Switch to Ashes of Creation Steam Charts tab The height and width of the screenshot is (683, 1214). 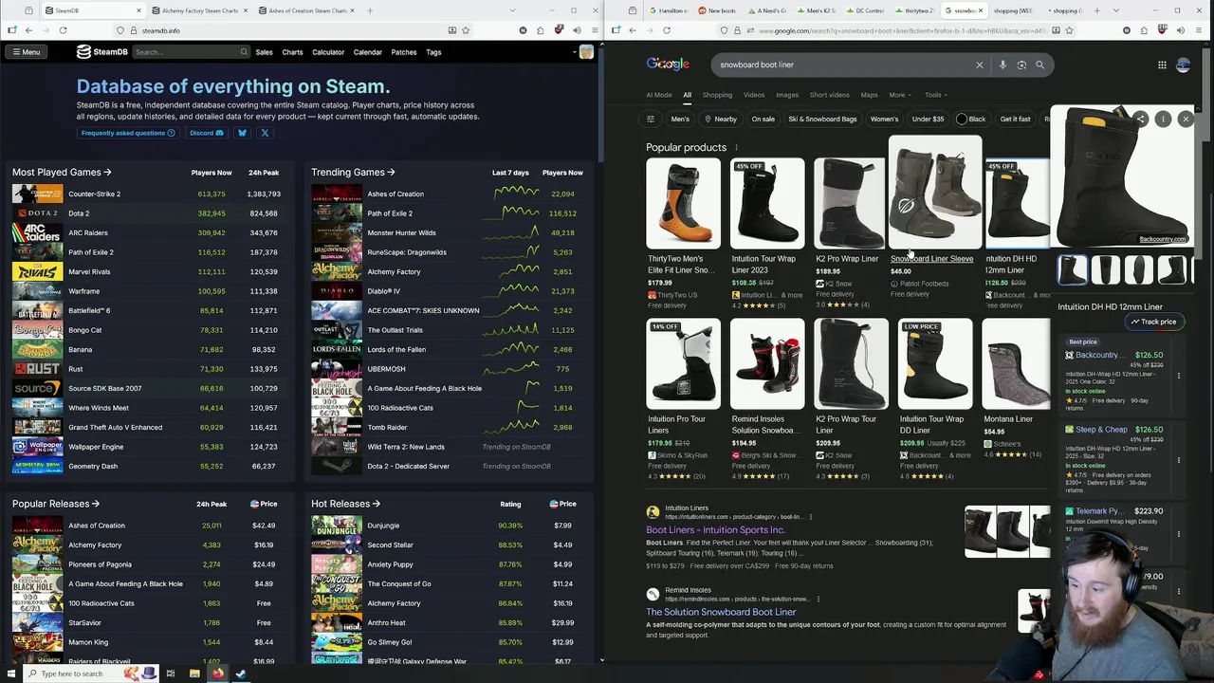pos(307,10)
